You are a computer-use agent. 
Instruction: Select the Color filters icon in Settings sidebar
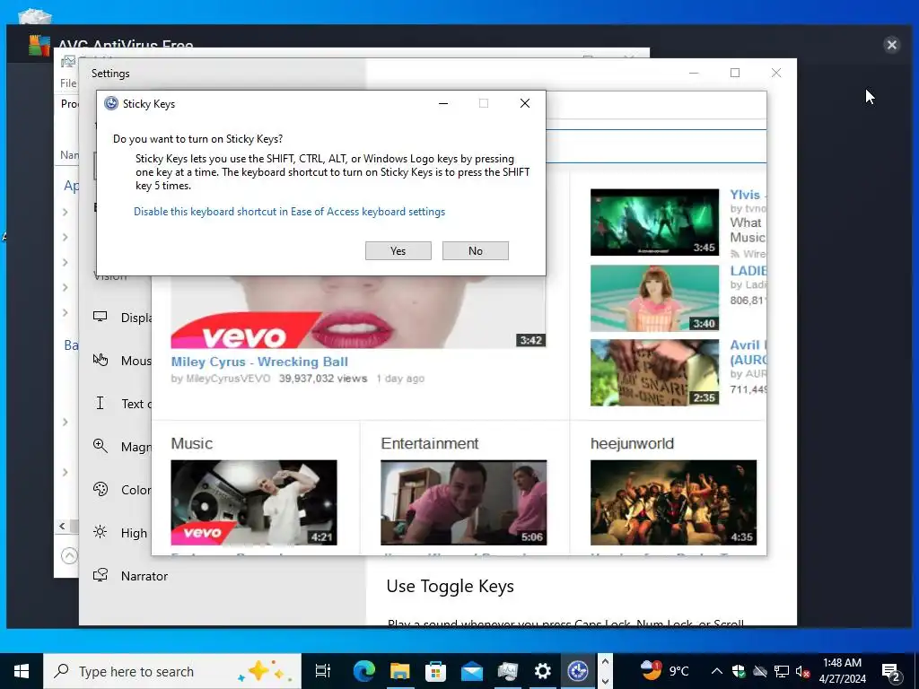101,489
